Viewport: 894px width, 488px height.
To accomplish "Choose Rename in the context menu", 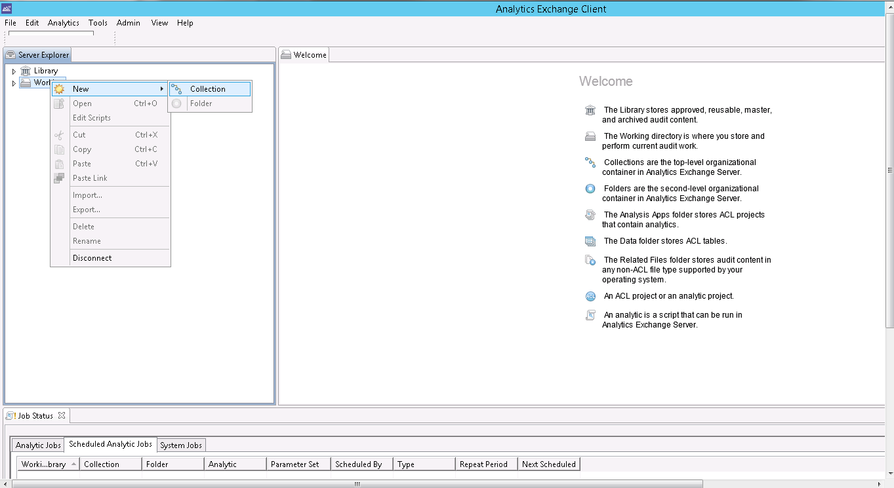I will coord(110,241).
